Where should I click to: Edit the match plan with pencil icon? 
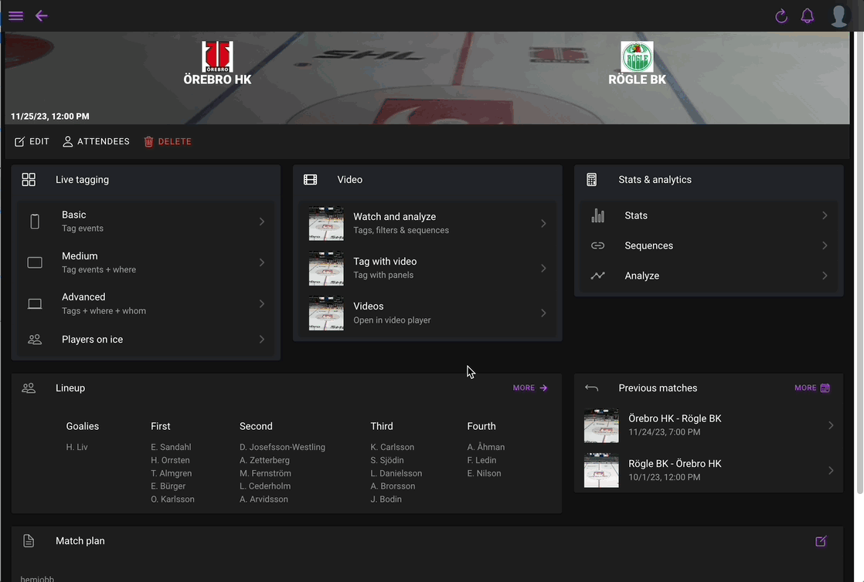[821, 541]
